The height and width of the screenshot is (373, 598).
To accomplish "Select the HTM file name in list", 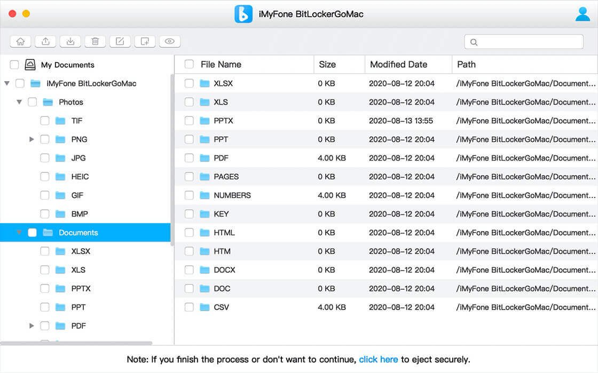I will coord(222,251).
